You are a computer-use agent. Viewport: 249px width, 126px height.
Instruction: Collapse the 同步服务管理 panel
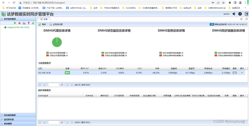pos(18,19)
